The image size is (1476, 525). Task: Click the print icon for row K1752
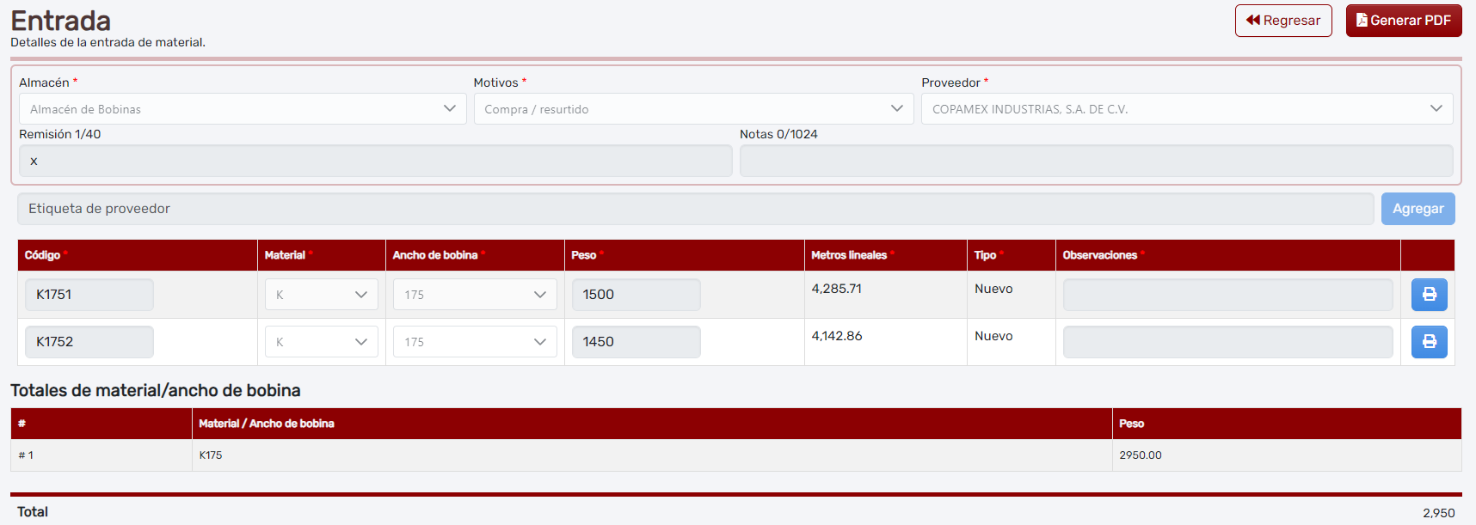tap(1429, 342)
